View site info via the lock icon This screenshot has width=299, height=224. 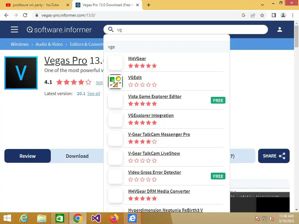[37, 15]
